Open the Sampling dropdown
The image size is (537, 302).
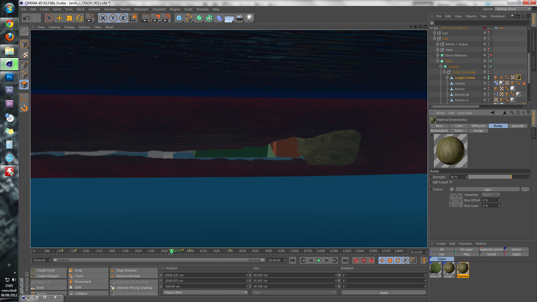click(x=491, y=195)
